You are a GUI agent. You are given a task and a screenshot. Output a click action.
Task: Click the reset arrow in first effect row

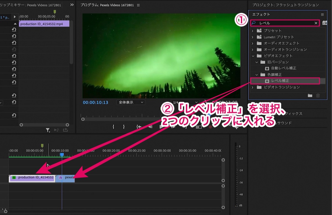point(14,29)
